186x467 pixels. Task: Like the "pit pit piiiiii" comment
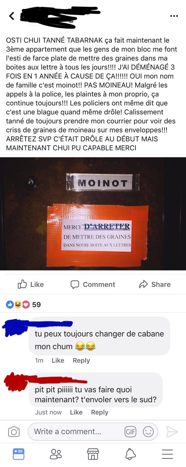coord(76,412)
